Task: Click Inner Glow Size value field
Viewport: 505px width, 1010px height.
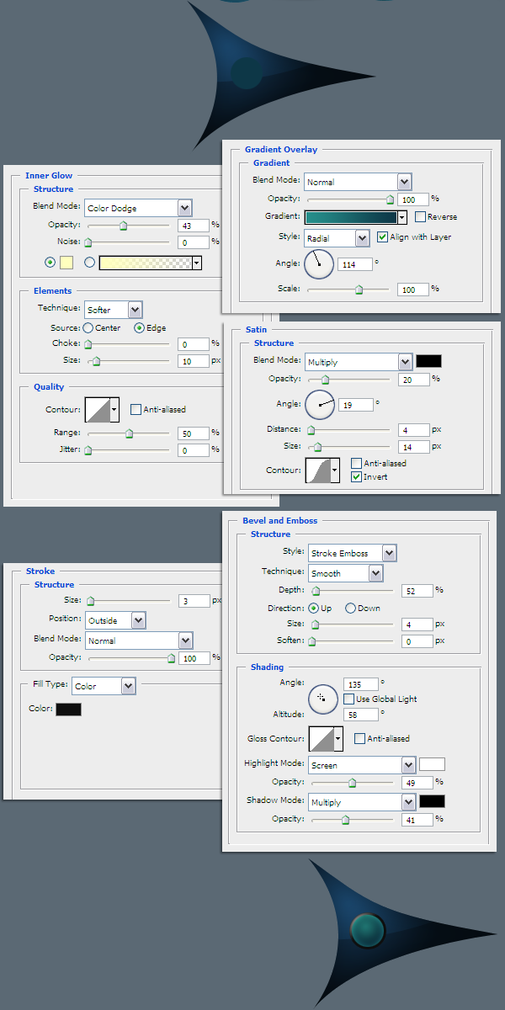Action: (194, 361)
